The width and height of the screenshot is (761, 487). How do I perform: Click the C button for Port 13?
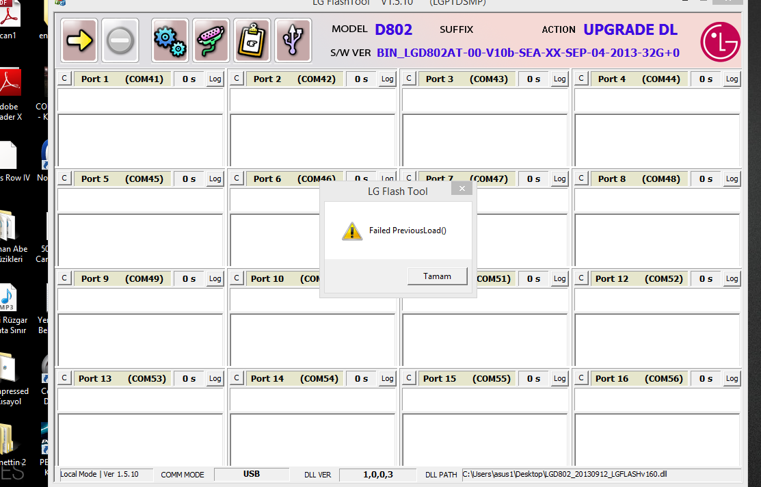(x=64, y=378)
